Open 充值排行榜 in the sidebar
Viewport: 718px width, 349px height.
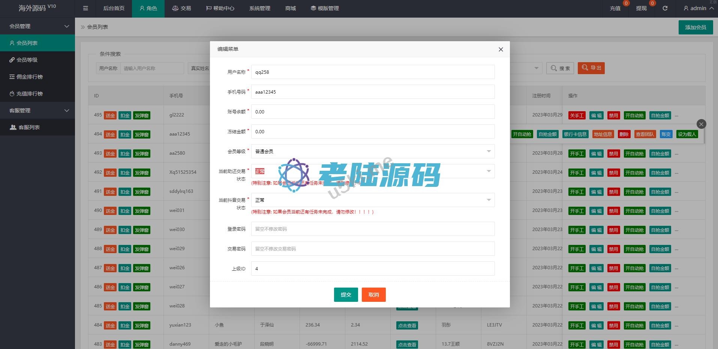pos(29,94)
